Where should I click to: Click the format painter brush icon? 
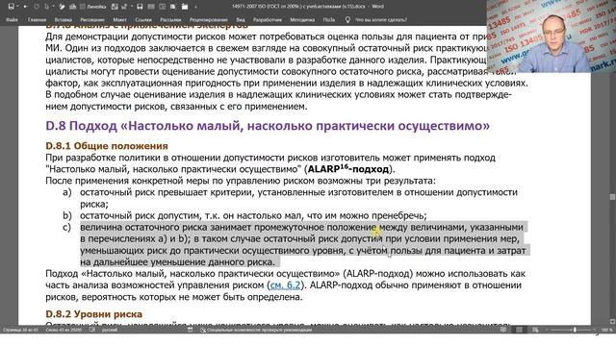click(x=62, y=7)
